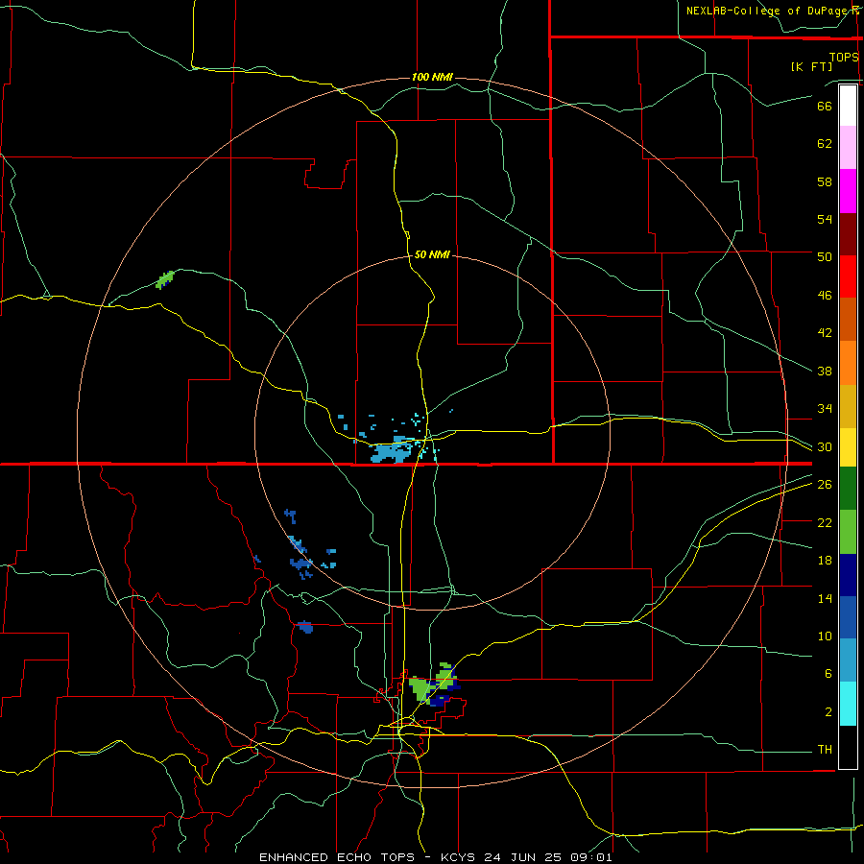
Task: Click the 62 scale label
Action: click(825, 144)
